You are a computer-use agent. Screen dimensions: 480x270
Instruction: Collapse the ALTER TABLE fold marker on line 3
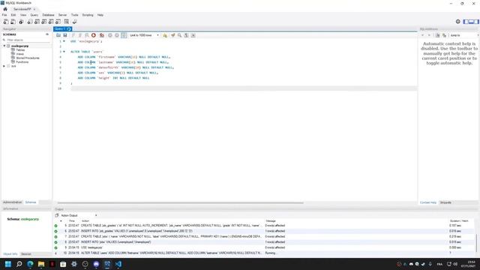click(x=64, y=52)
